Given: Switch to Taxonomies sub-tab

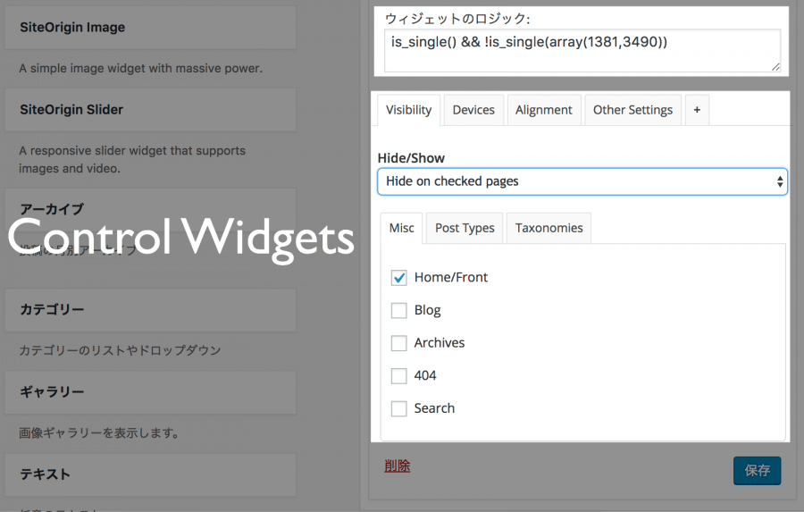Looking at the screenshot, I should click(549, 228).
